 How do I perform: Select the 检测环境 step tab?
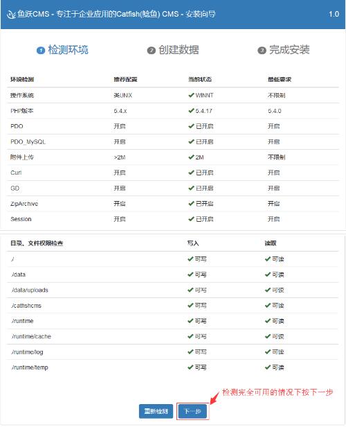(x=62, y=50)
